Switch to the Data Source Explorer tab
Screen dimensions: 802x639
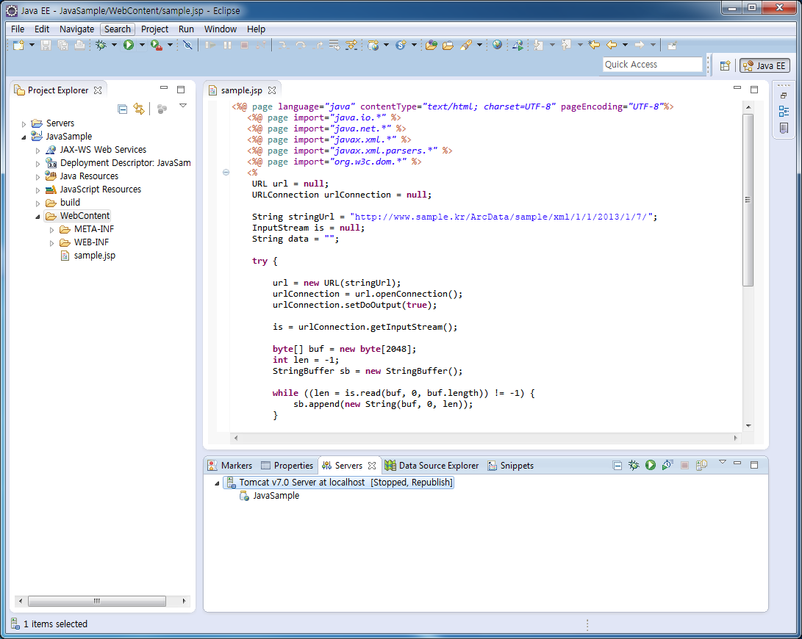[x=438, y=466]
